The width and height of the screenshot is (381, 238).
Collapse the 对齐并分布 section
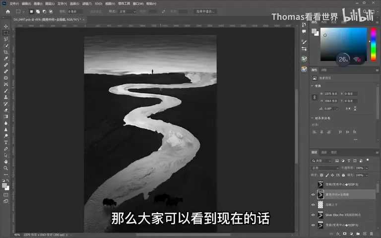point(312,118)
